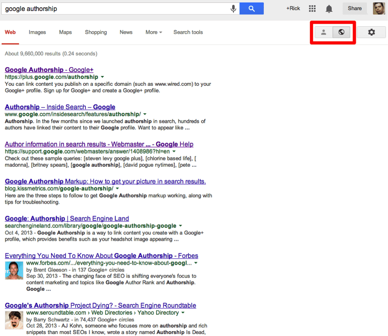
Task: Click the Share button
Action: (355, 8)
